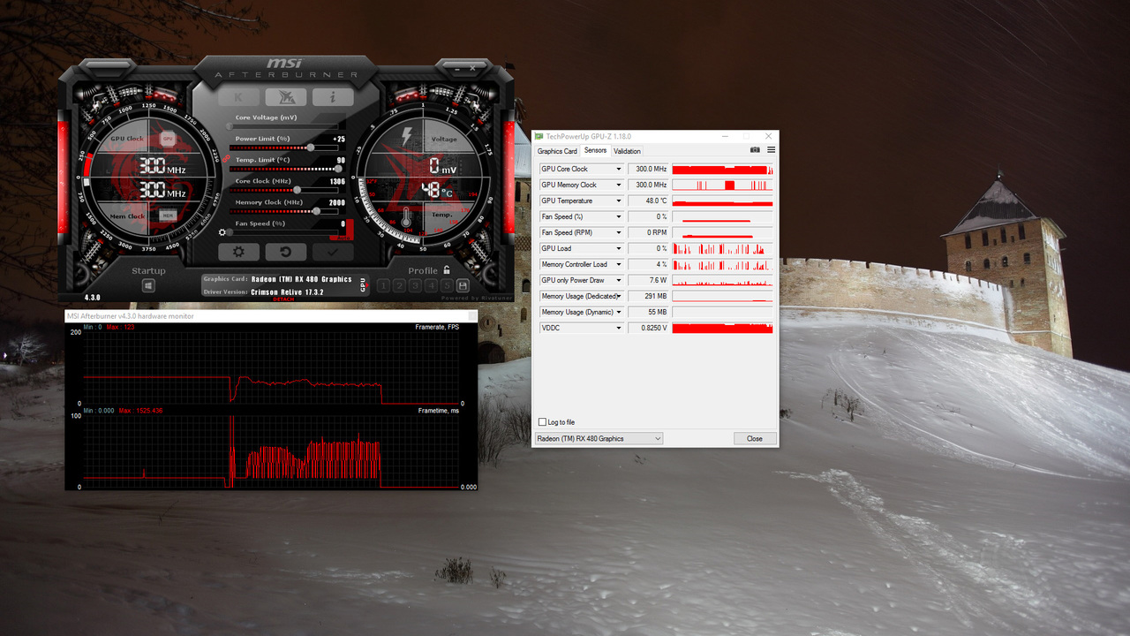The height and width of the screenshot is (636, 1130).
Task: Click the small gear icon next to the Fan Speed slider
Action: click(x=222, y=232)
